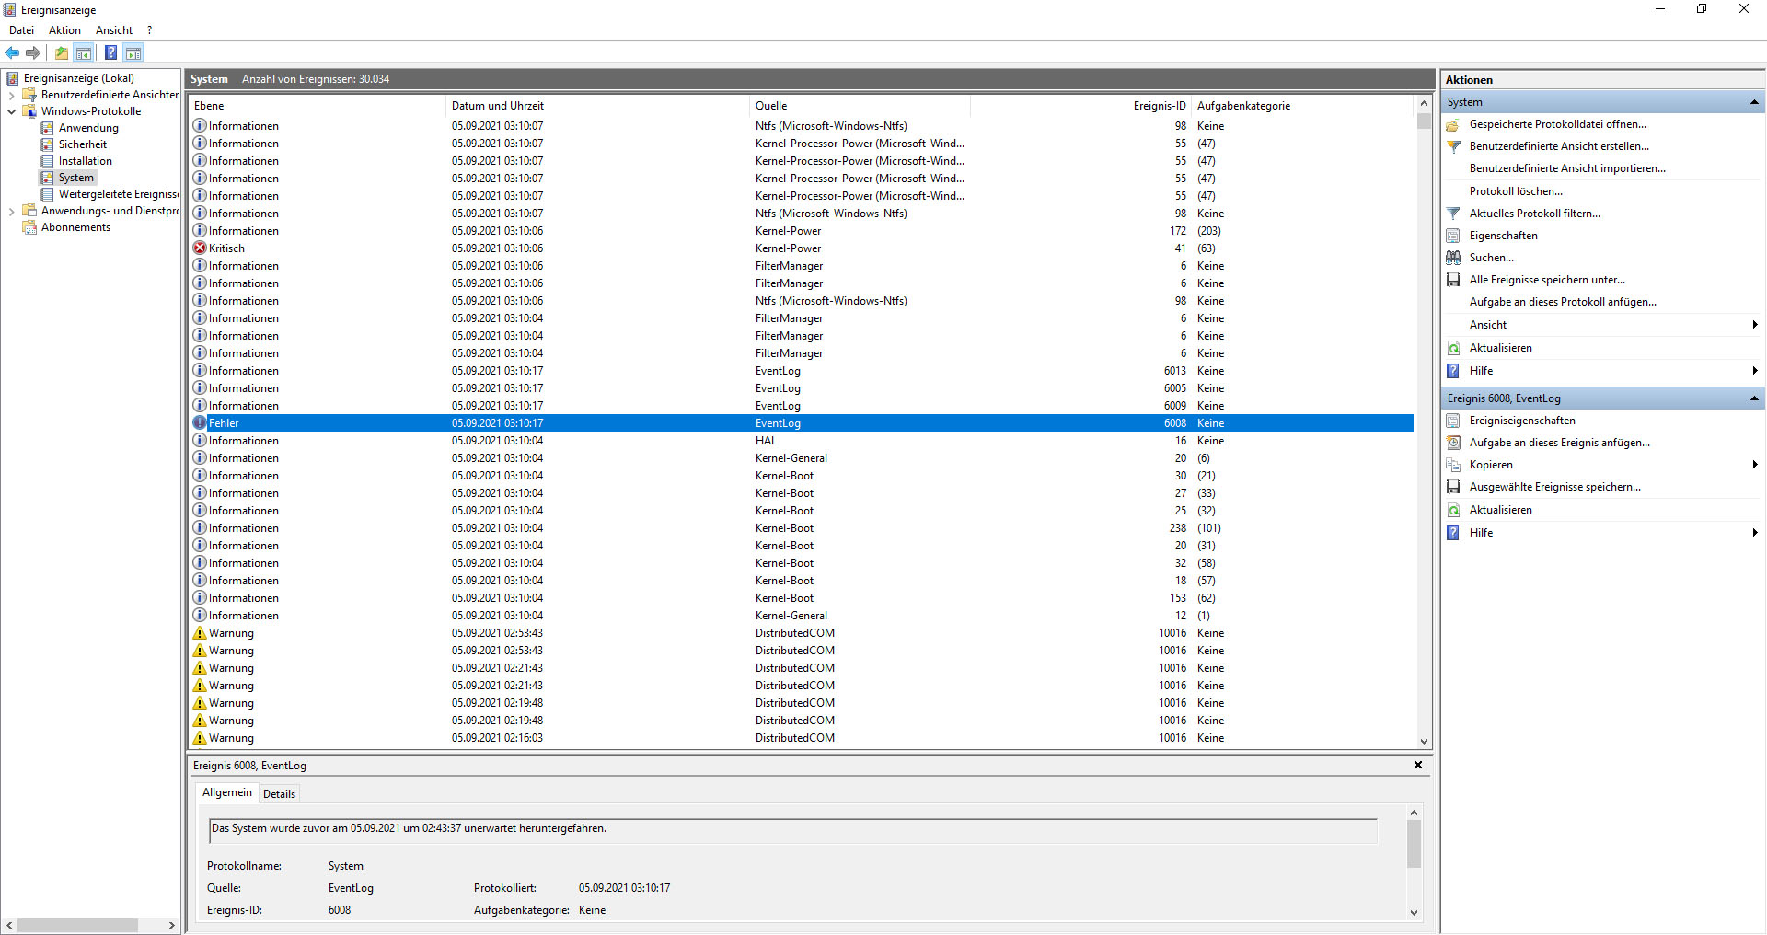This screenshot has height=935, width=1767.
Task: Toggle the console tree toolbar icon
Action: pos(84,53)
